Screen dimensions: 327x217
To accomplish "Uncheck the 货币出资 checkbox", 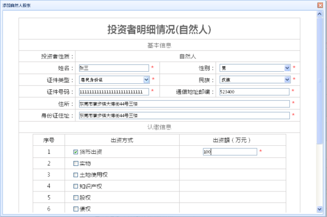I will pyautogui.click(x=76, y=152).
